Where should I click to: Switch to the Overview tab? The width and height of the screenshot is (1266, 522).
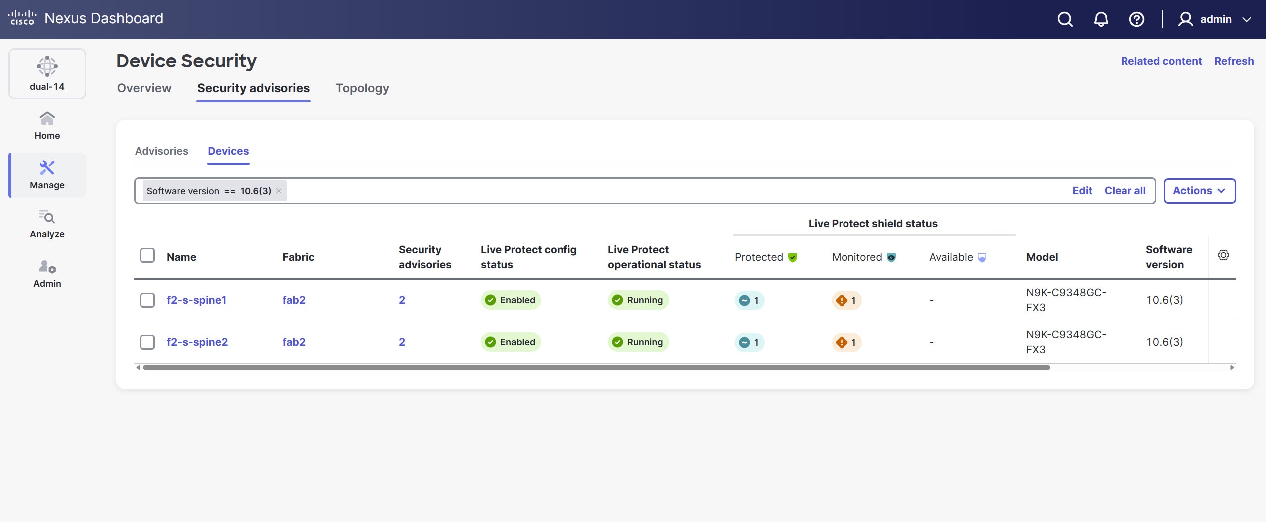pyautogui.click(x=144, y=88)
